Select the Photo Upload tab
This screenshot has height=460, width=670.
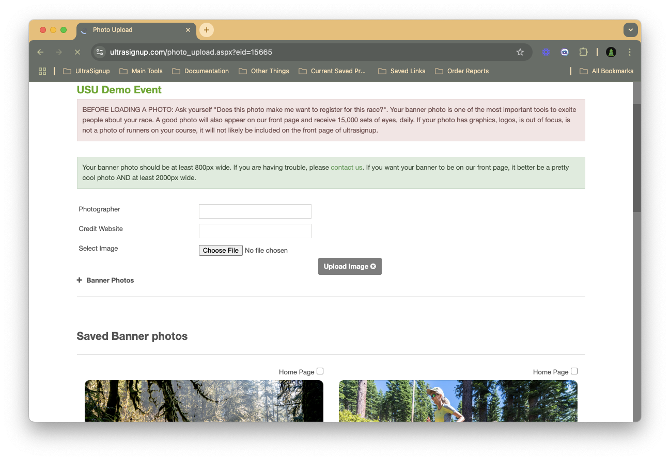[135, 30]
